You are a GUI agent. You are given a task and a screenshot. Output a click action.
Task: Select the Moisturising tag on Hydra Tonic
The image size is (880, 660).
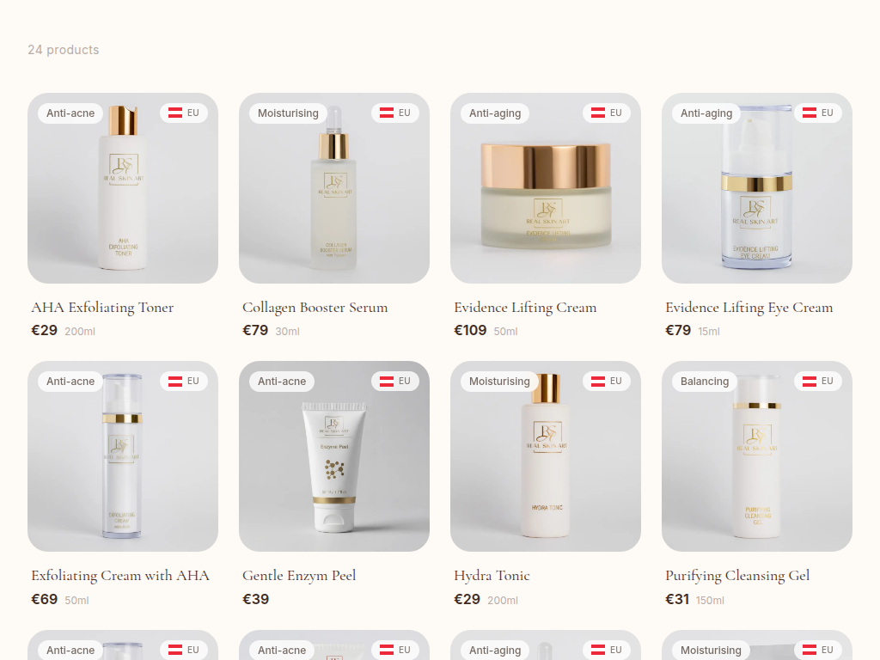click(x=499, y=382)
